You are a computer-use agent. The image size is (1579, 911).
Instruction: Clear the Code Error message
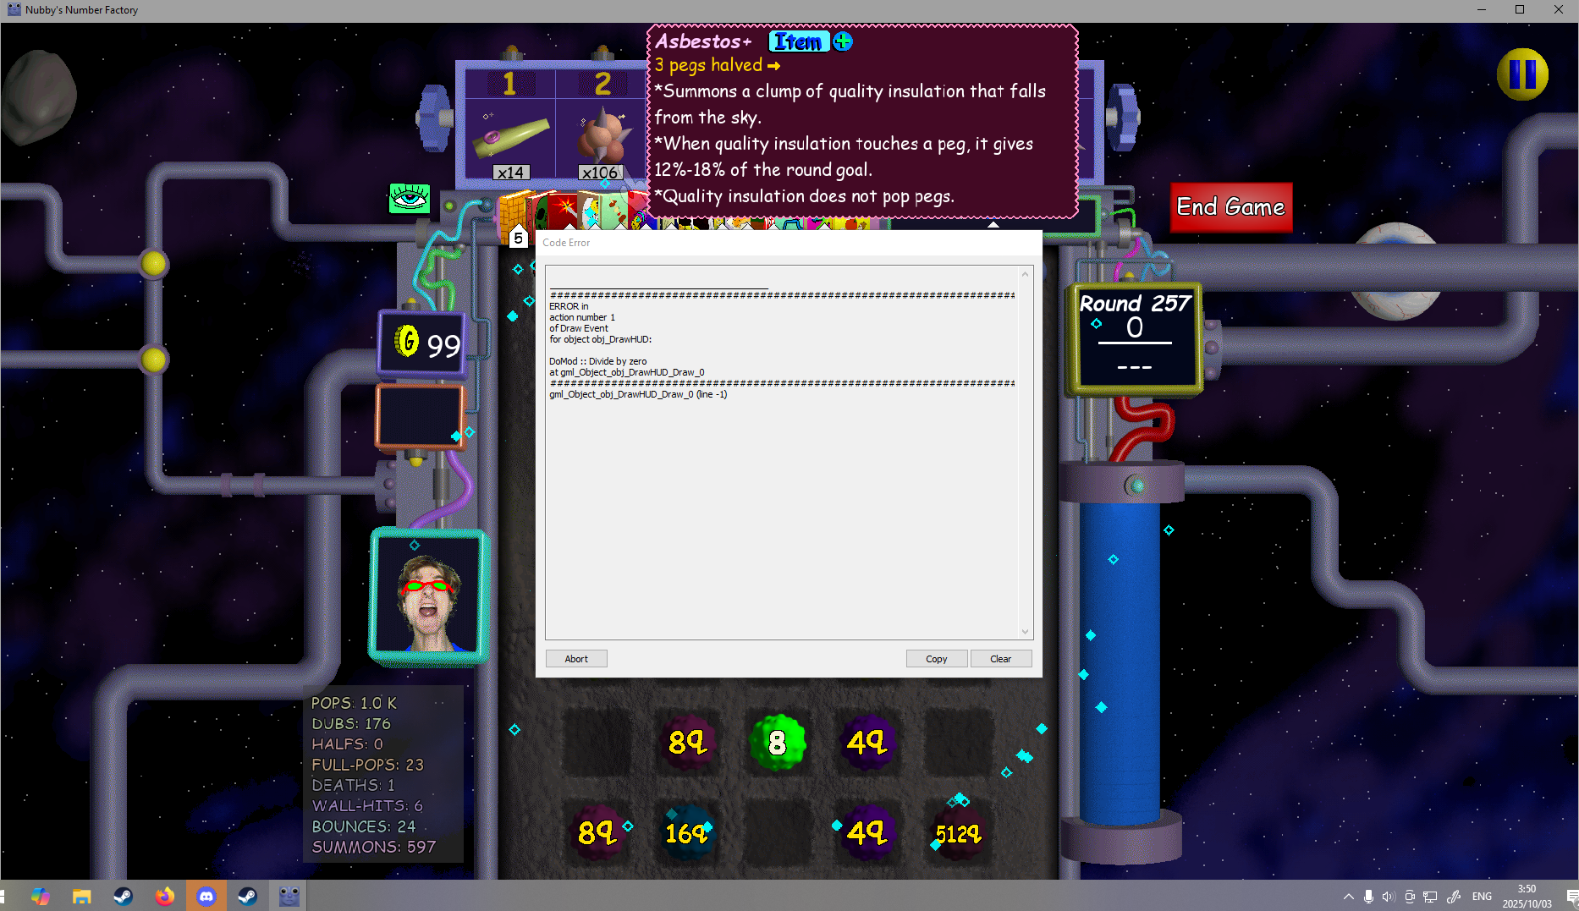click(1001, 659)
